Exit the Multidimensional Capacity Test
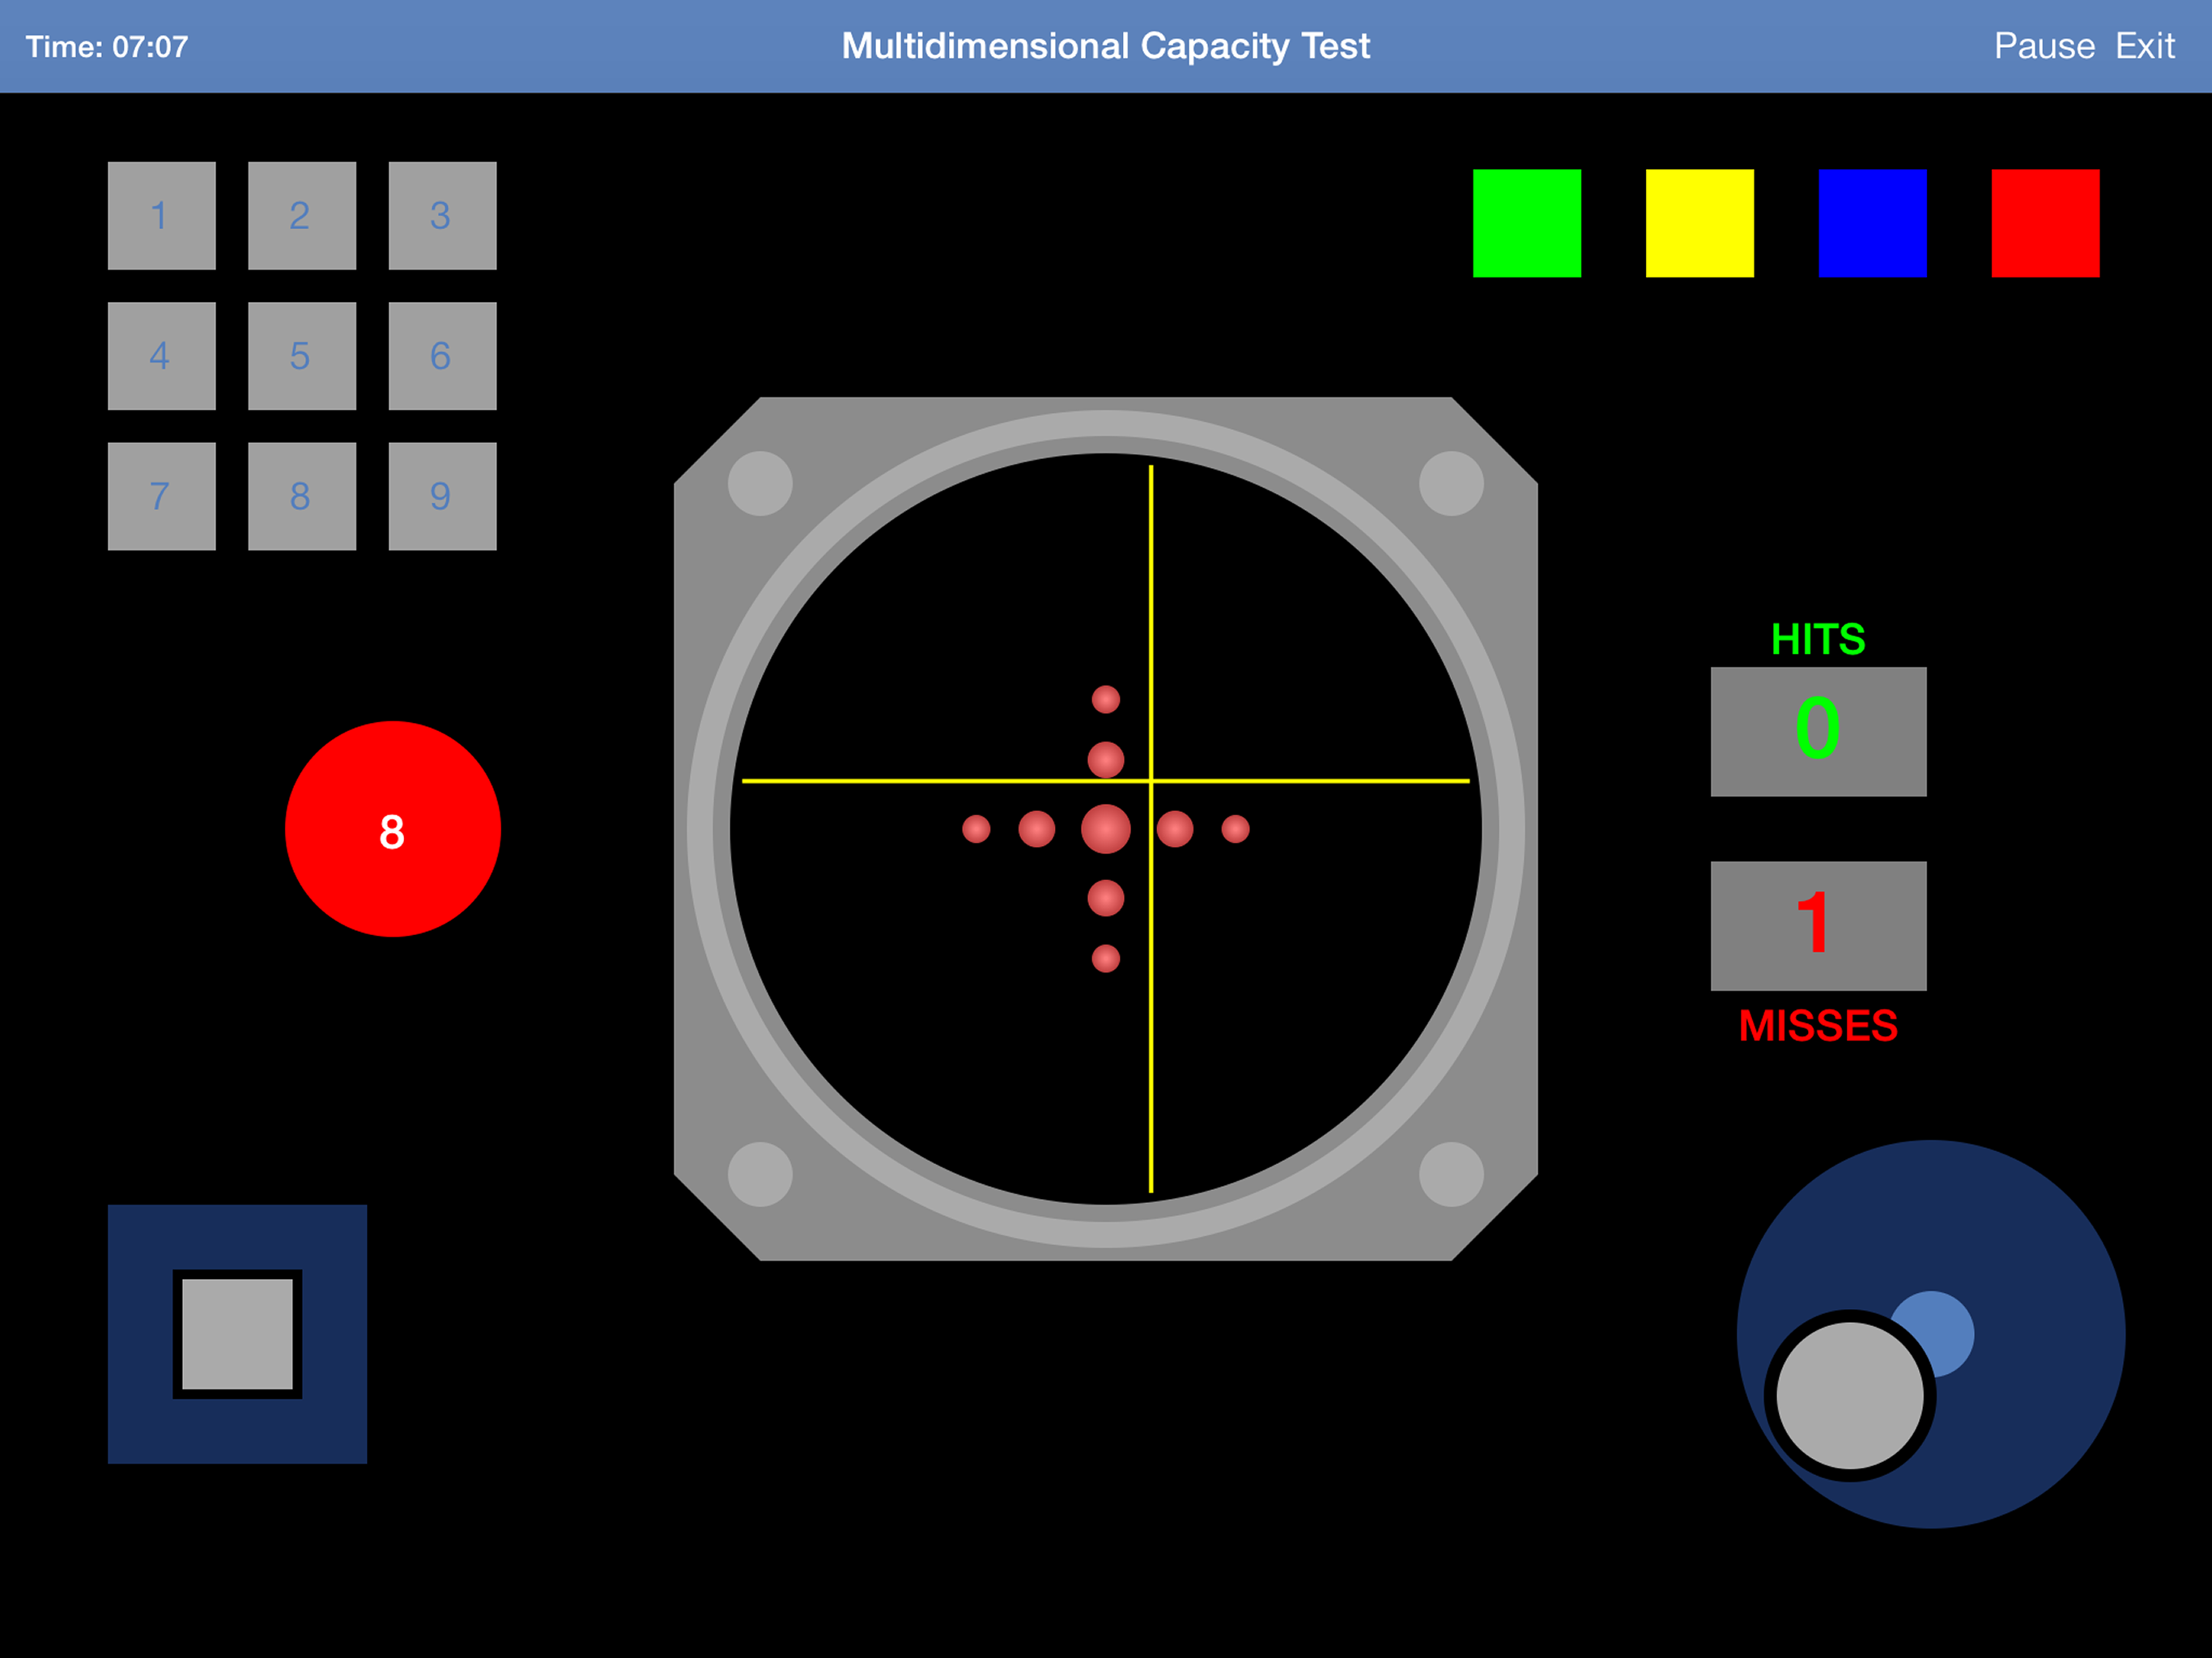 click(x=2144, y=46)
